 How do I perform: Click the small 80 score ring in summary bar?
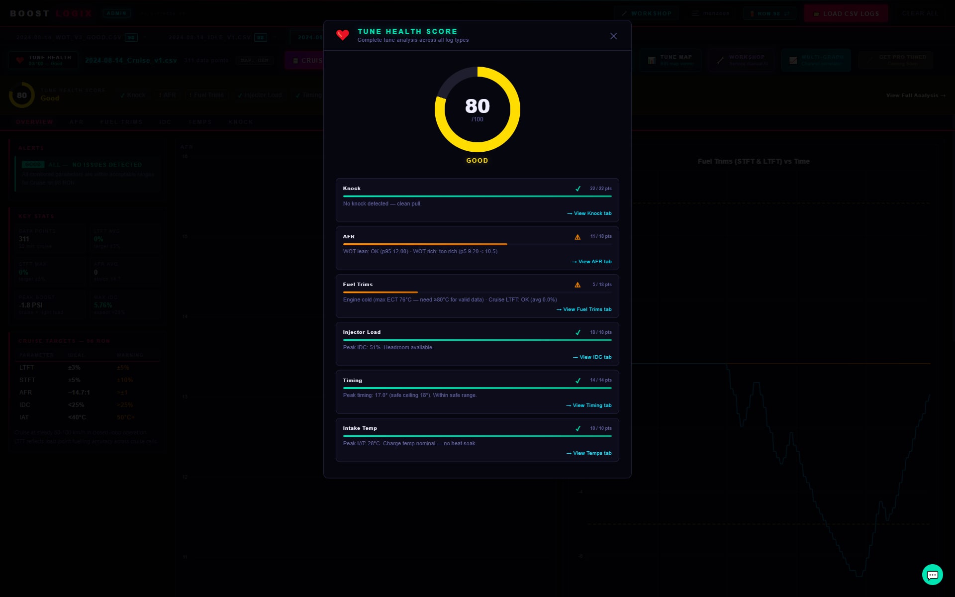coord(22,95)
